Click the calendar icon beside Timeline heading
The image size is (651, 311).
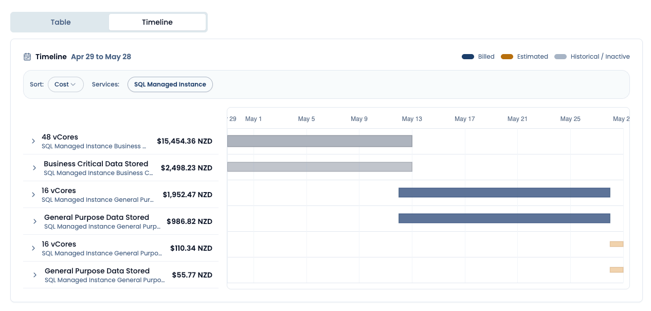[x=28, y=57]
